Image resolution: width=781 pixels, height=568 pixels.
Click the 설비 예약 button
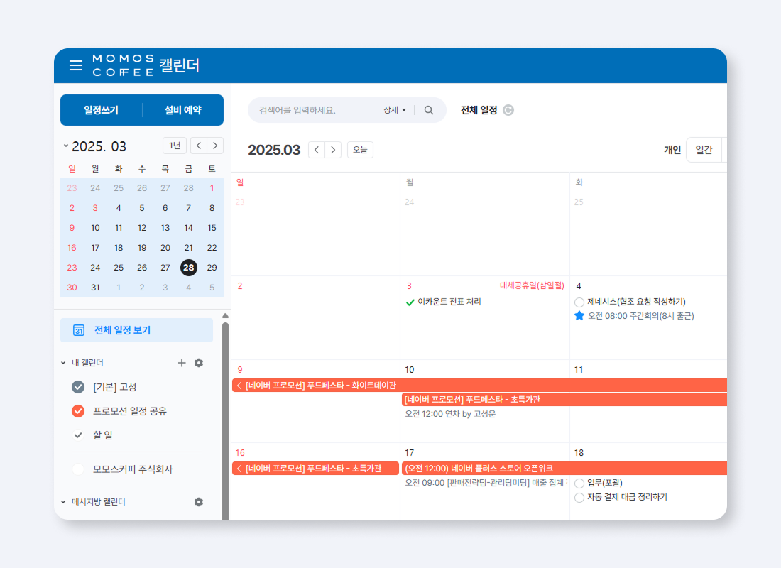[183, 110]
